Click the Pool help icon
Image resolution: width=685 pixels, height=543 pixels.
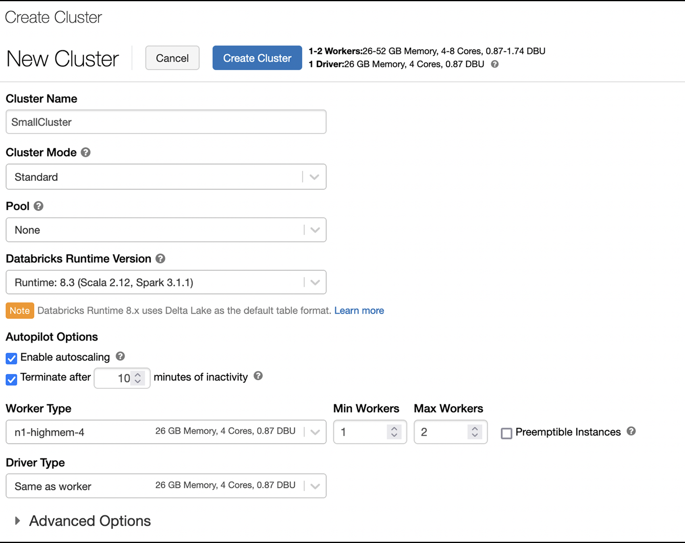click(38, 206)
